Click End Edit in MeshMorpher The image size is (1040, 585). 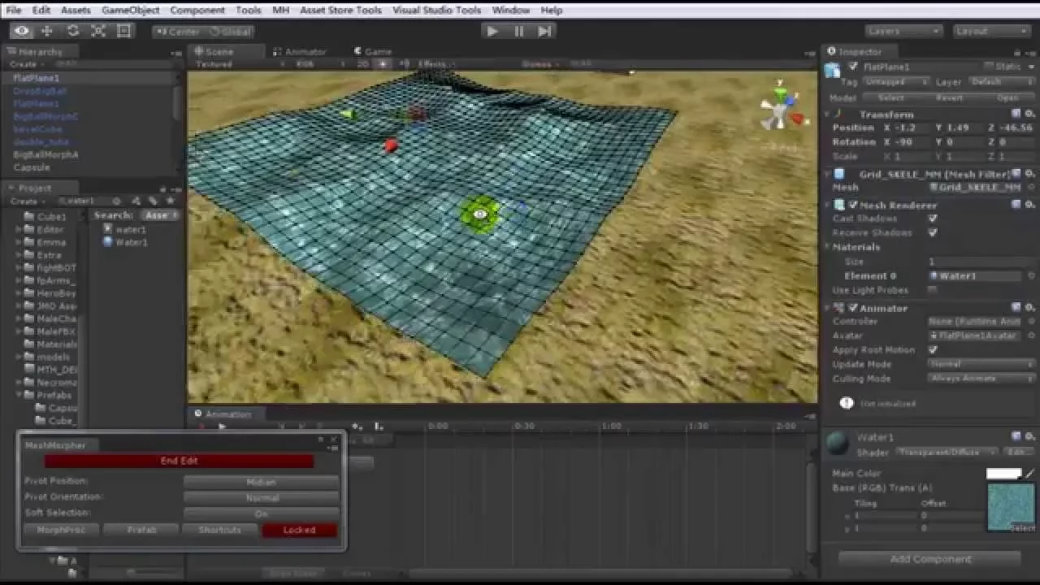pos(179,461)
